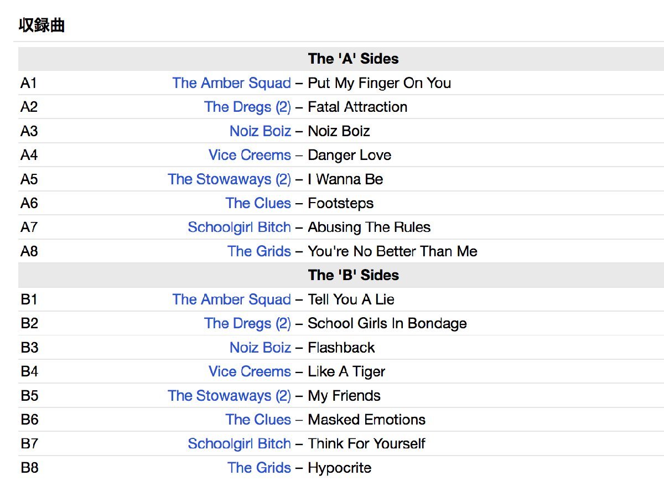Click Schoolgirl Bitch link on track B7

239,444
